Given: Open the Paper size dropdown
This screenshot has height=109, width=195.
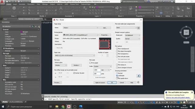Looking at the screenshot, I should click(x=75, y=55).
